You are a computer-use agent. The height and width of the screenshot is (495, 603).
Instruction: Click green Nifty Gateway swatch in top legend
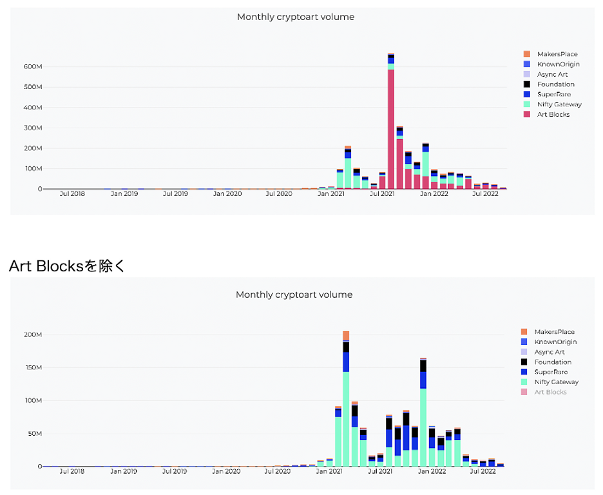526,104
